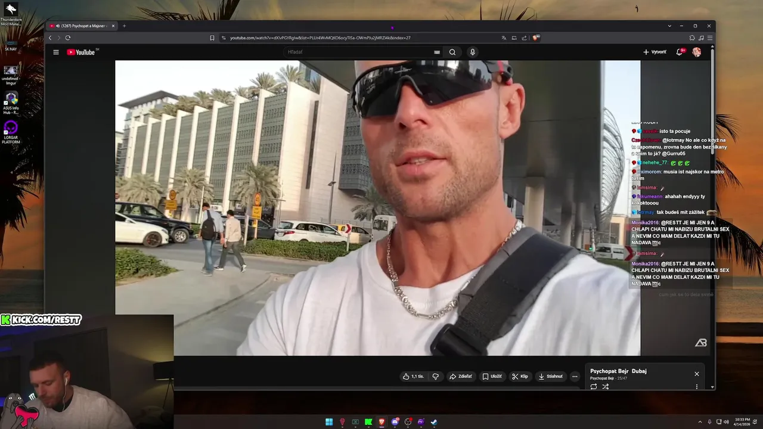763x429 pixels.
Task: Open new browser tab with plus
Action: coord(124,26)
